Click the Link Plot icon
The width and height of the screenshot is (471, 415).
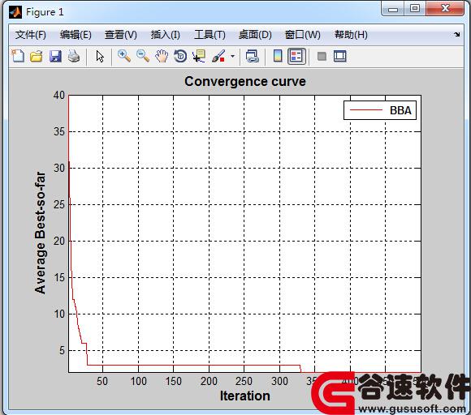point(252,56)
